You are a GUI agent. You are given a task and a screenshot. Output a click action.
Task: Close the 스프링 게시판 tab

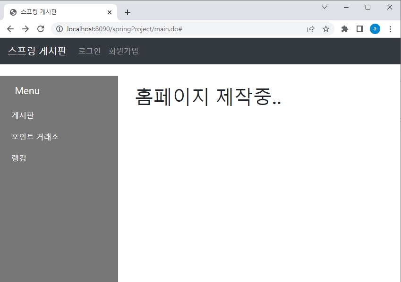tap(110, 12)
